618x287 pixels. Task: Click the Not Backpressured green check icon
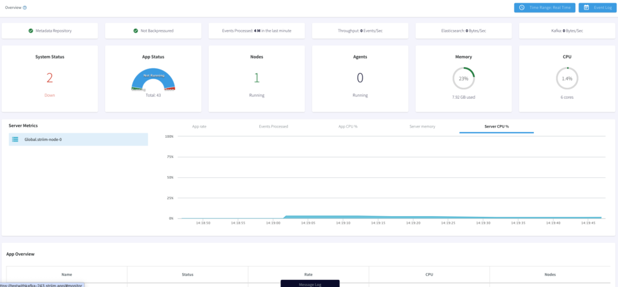[x=136, y=31]
